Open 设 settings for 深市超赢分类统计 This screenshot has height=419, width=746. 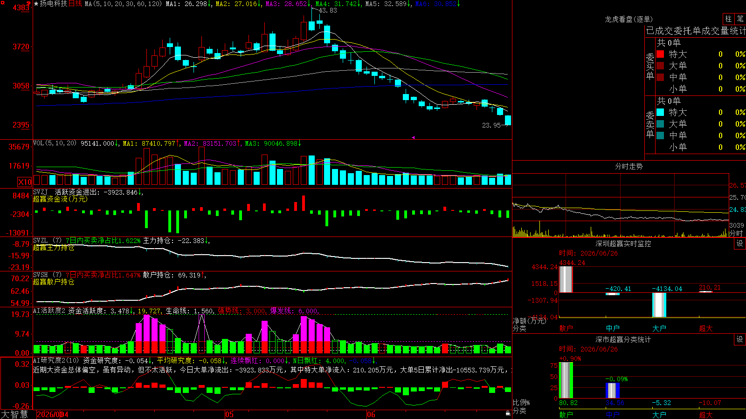point(740,339)
